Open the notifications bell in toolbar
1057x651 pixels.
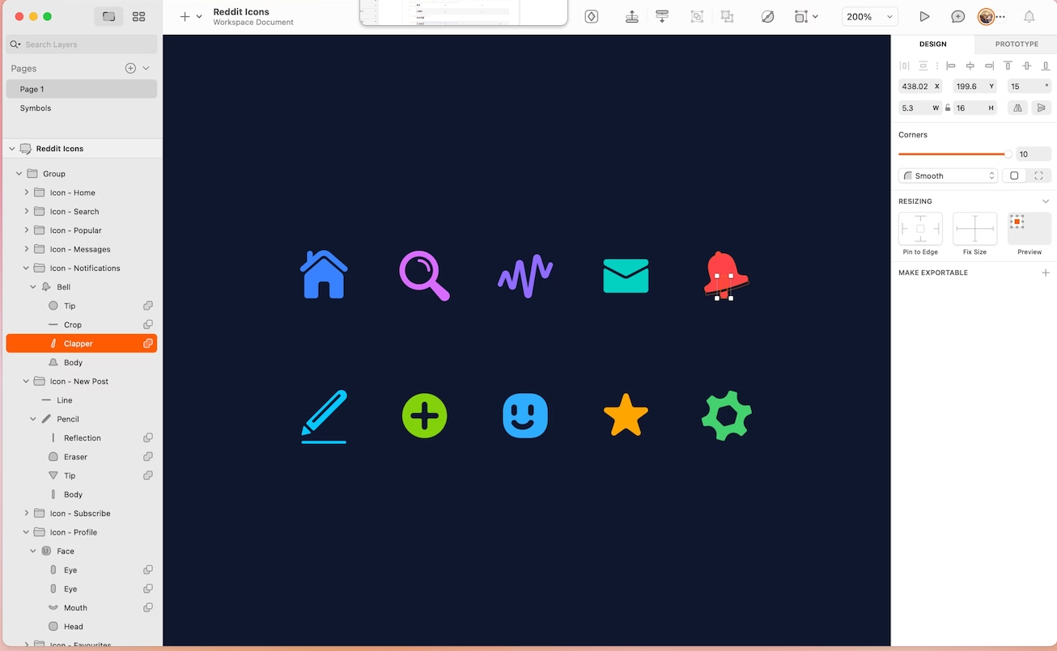1029,16
